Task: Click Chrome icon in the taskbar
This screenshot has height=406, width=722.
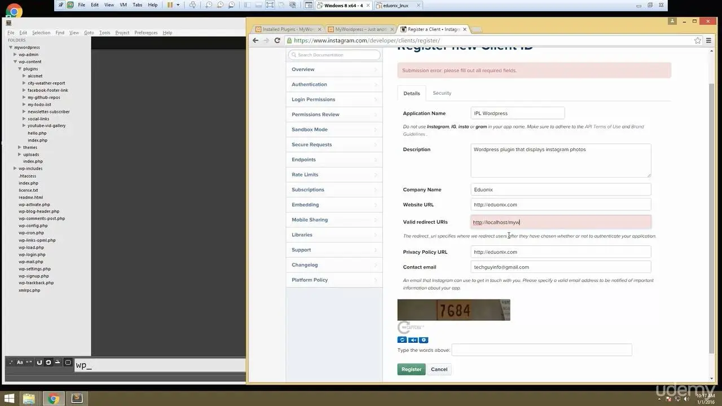Action: 54,399
